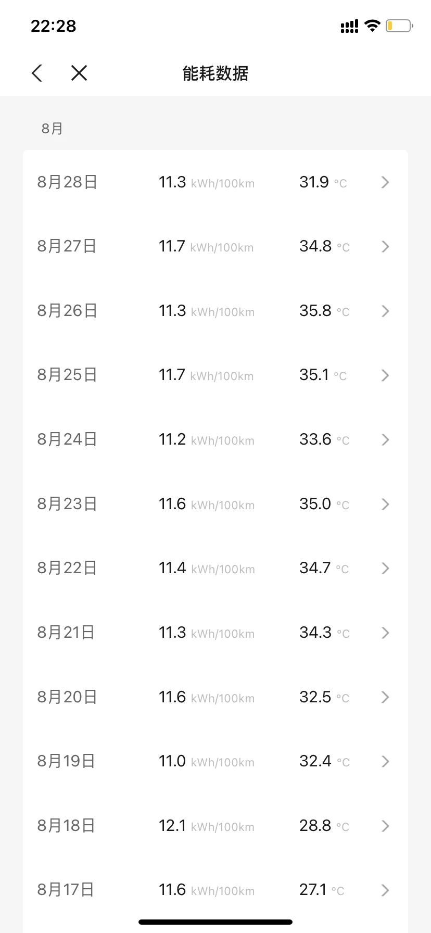Tap the 8月 month section header
The height and width of the screenshot is (933, 431).
pos(52,129)
